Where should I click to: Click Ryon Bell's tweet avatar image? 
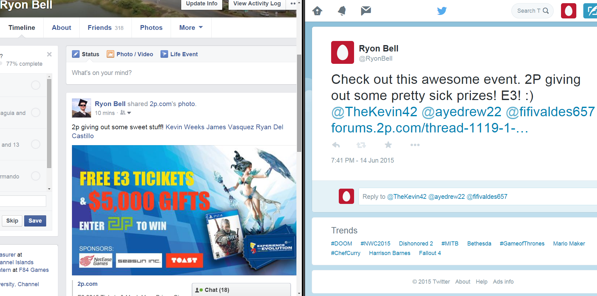(x=343, y=52)
